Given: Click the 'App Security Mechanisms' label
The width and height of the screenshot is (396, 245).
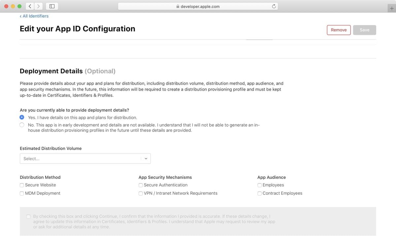Looking at the screenshot, I should click(x=165, y=177).
